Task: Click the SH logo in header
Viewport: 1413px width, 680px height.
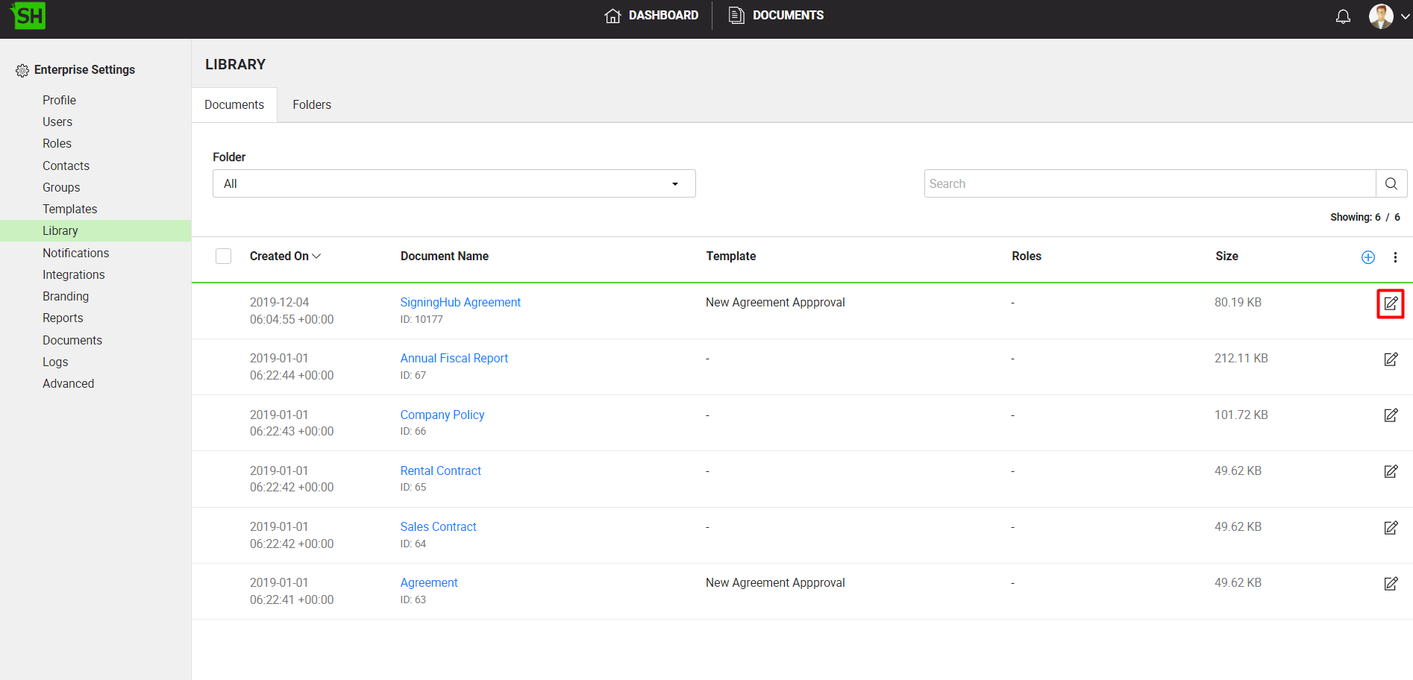Action: point(29,16)
